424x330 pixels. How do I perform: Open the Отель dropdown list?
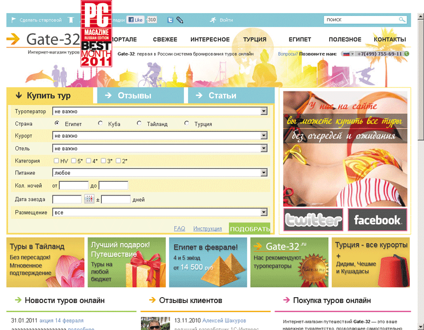[160, 148]
